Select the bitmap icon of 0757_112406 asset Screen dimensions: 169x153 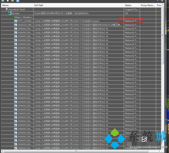coord(16,21)
